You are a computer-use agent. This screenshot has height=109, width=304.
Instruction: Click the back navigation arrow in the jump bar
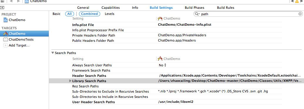point(11,1)
